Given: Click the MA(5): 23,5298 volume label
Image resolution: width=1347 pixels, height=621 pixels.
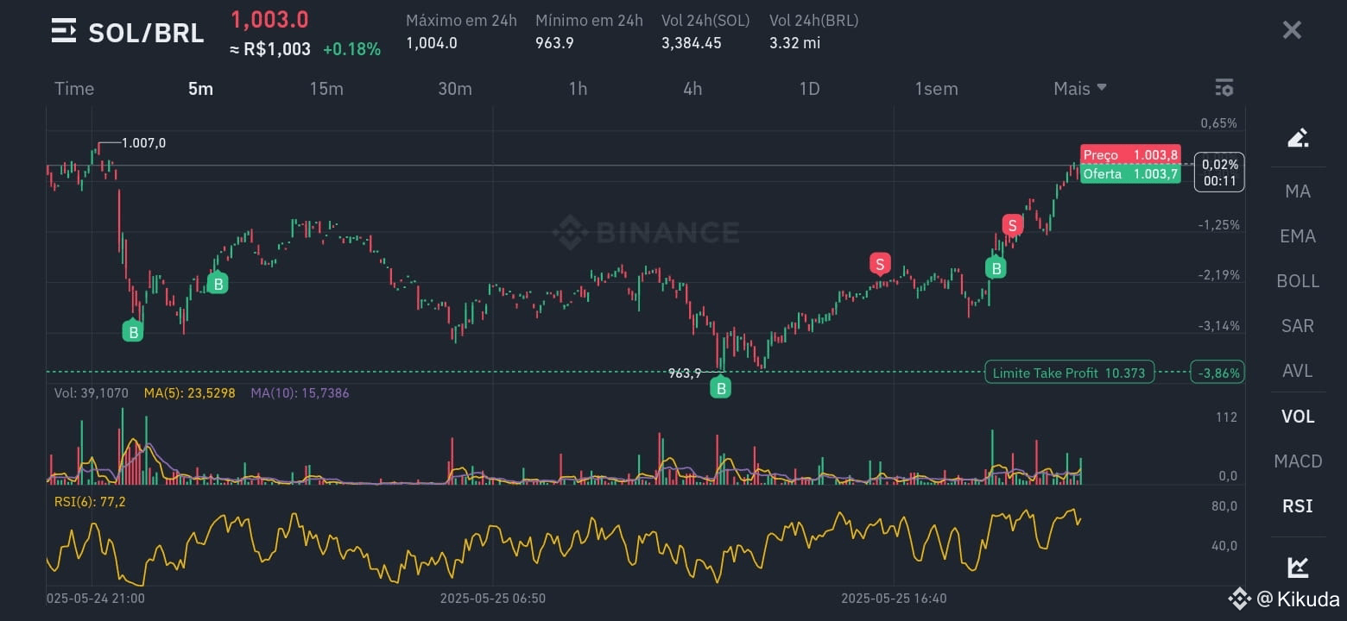Looking at the screenshot, I should coord(189,392).
